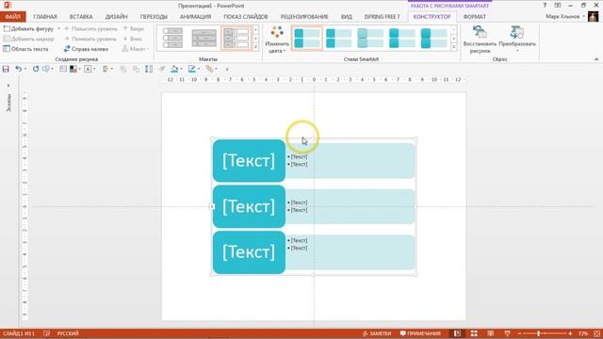Open the fill color bucket tool
This screenshot has height=339, width=603.
pyautogui.click(x=174, y=69)
